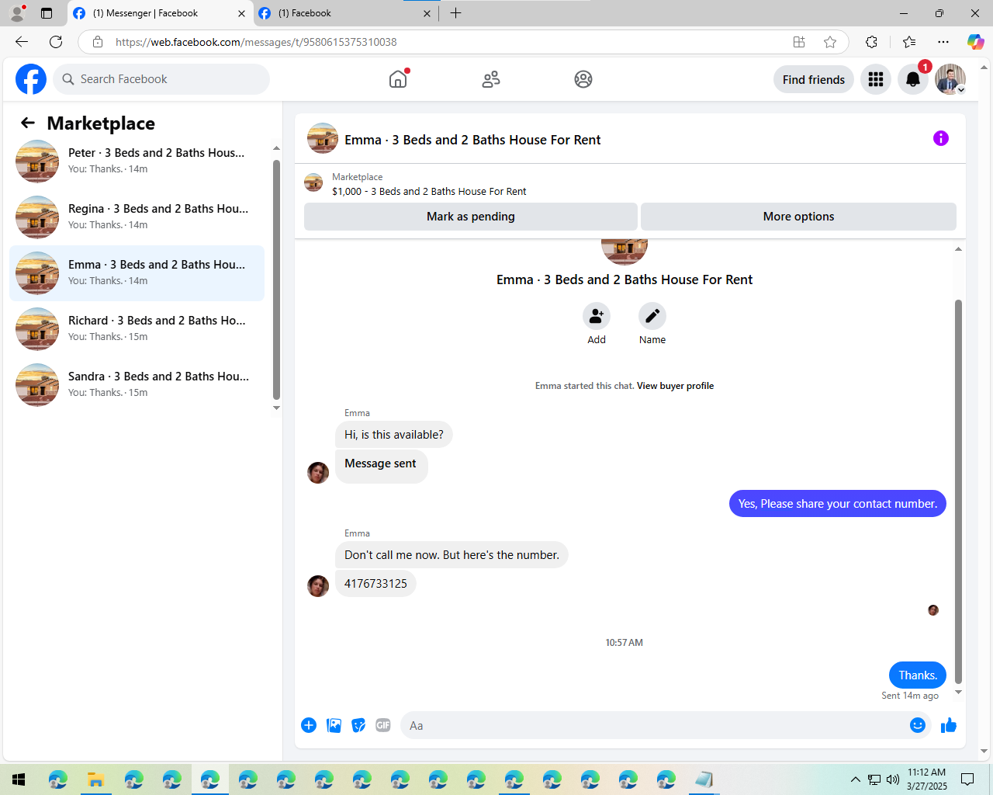
Task: Open the Peter conversation in the list
Action: 137,161
